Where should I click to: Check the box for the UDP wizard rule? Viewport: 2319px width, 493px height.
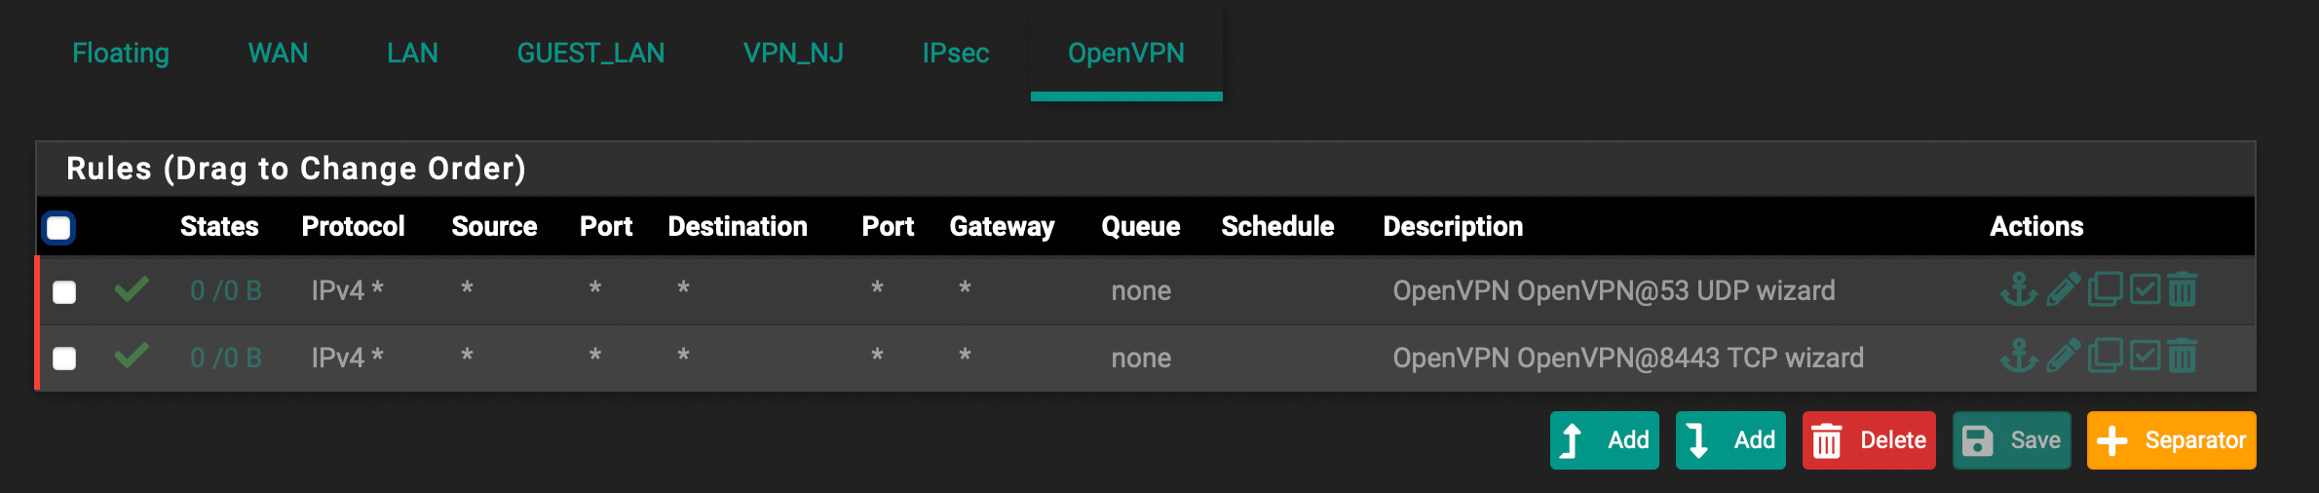coord(64,292)
